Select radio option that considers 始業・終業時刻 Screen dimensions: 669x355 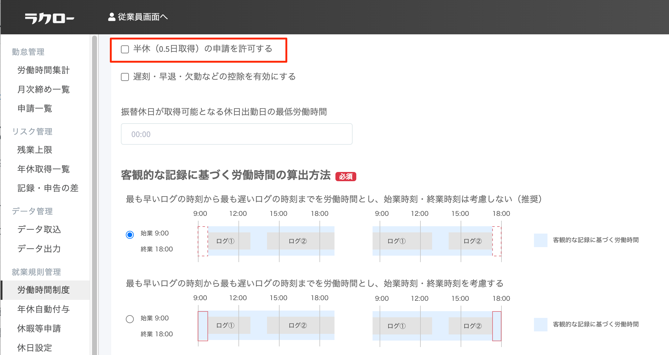click(130, 319)
